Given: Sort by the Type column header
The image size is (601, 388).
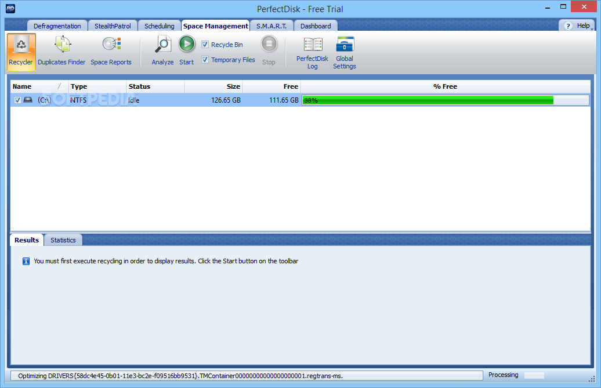Looking at the screenshot, I should point(97,86).
